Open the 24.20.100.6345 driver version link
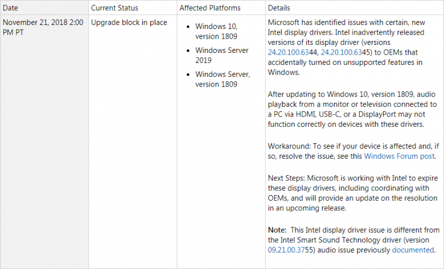This screenshot has width=444, height=269. point(341,52)
